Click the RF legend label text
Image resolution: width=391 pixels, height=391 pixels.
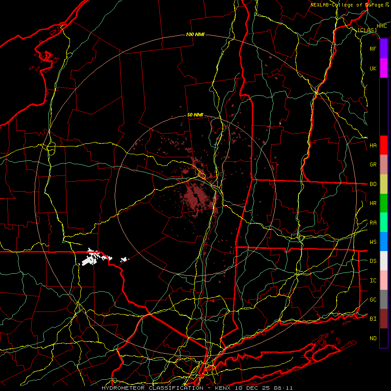tap(373, 49)
